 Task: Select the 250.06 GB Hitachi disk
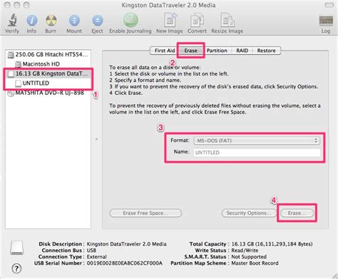(48, 54)
